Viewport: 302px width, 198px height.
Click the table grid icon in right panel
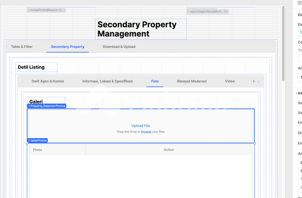pyautogui.click(x=300, y=3)
